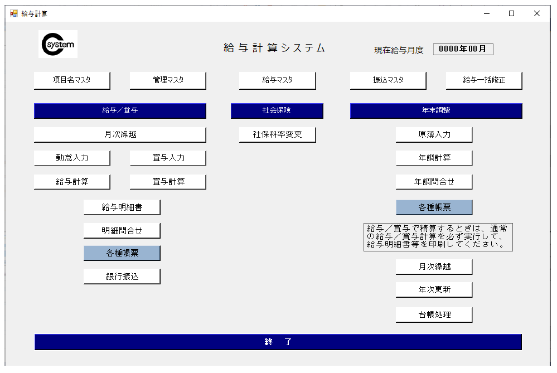The height and width of the screenshot is (373, 557).
Task: Open 項目名マスタ (Item Name Master)
Action: 71,80
